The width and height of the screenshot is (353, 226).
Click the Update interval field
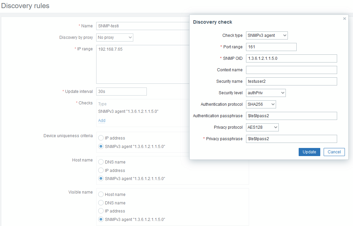[121, 92]
